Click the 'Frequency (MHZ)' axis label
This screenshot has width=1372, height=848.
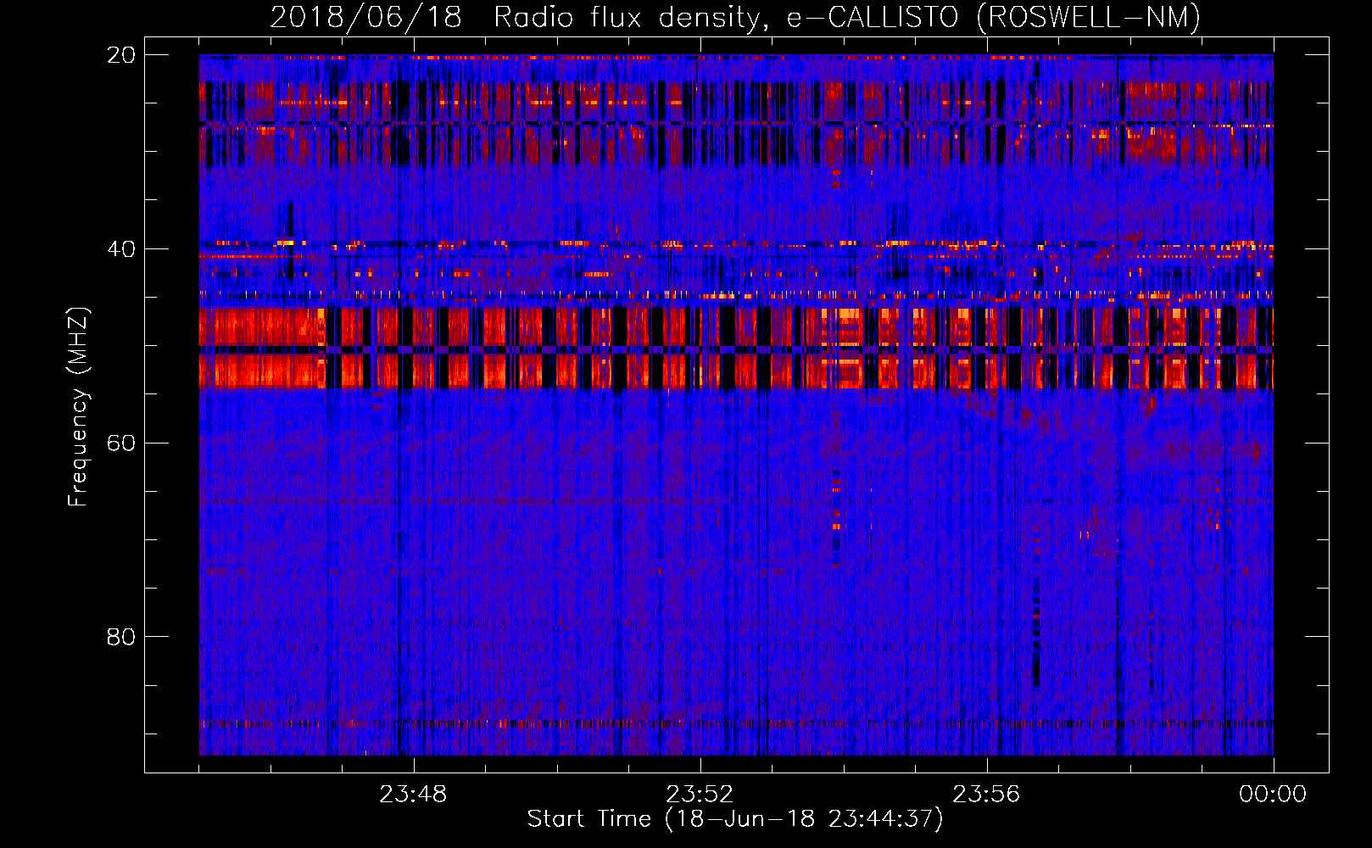point(78,407)
